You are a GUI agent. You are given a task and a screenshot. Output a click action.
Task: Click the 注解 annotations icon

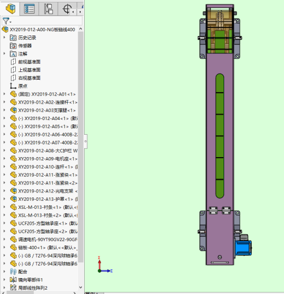[x=13, y=54]
